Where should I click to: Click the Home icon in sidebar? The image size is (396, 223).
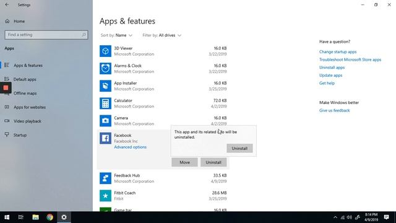pos(7,21)
